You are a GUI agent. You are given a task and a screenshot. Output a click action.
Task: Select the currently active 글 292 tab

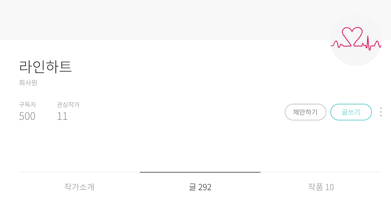pos(200,187)
